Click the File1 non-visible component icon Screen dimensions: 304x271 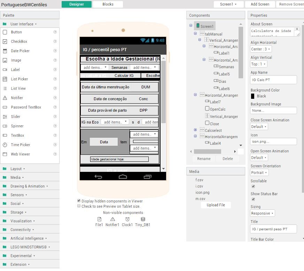pos(99,219)
